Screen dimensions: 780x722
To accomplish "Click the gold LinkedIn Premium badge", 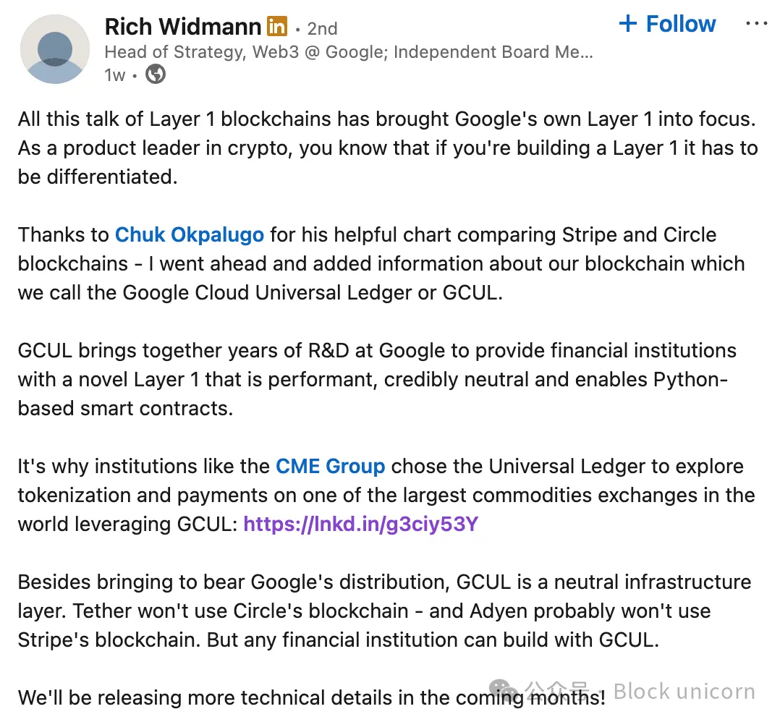I will coord(277,27).
